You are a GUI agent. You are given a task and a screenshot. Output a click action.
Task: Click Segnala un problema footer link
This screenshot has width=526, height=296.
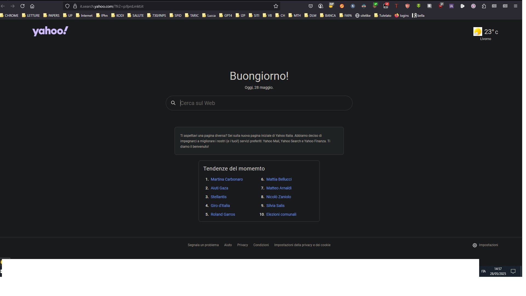(203, 245)
